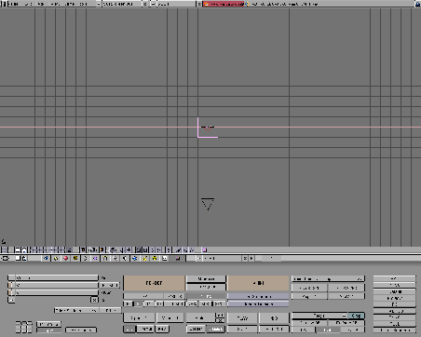Toggle the Panorama render option
The height and width of the screenshot is (337, 421).
[x=207, y=287]
